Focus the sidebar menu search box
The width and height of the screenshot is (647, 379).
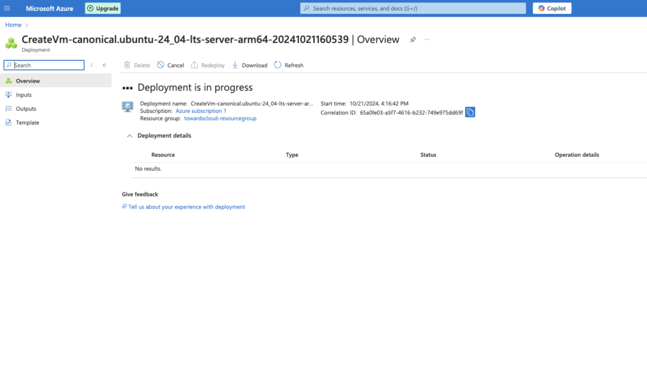(44, 65)
